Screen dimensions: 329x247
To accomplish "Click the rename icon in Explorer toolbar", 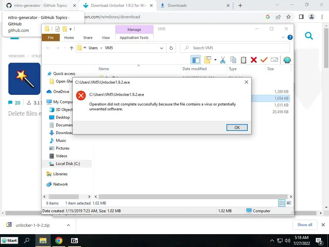I will click(274, 60).
